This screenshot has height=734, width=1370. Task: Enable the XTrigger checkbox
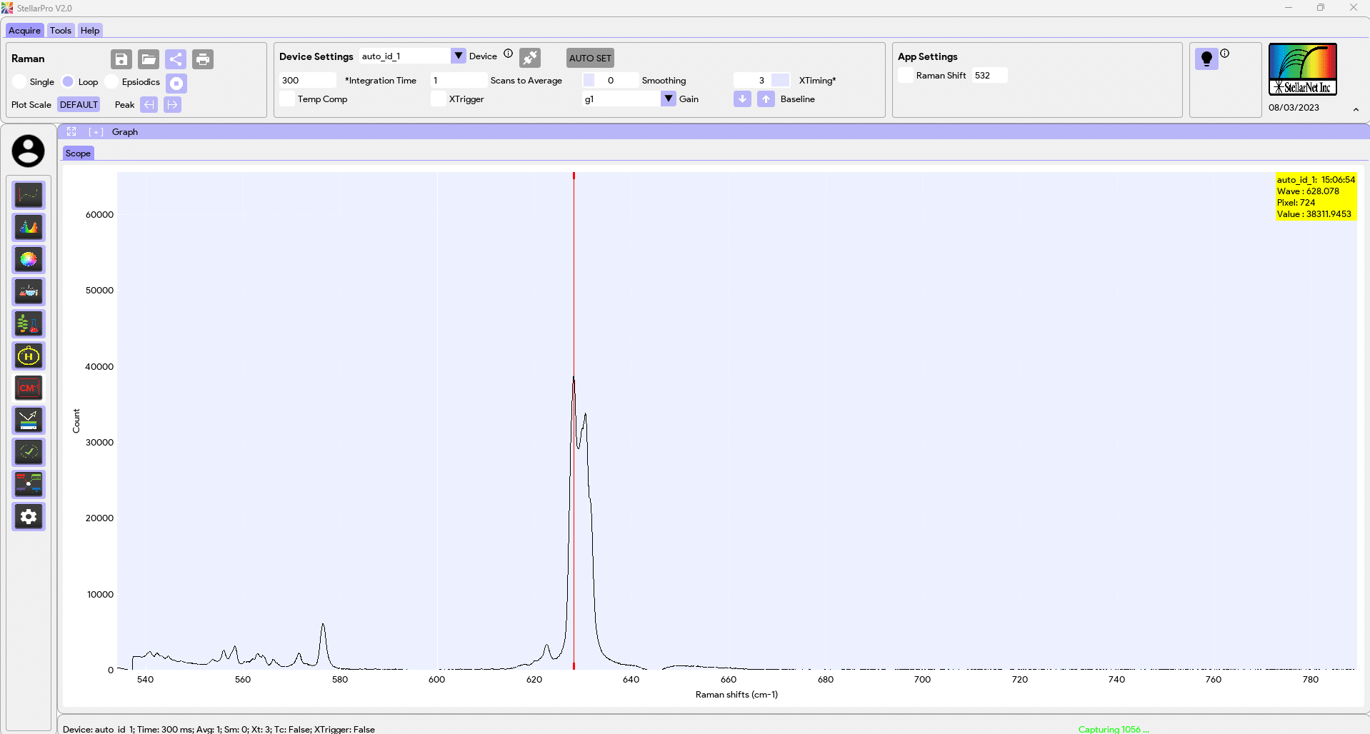[439, 99]
